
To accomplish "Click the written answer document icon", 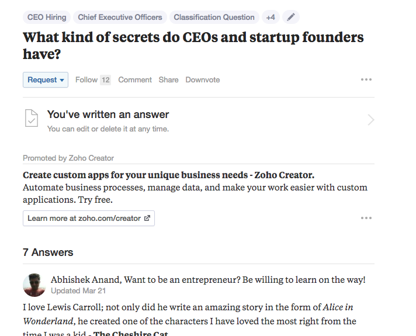I will [32, 120].
